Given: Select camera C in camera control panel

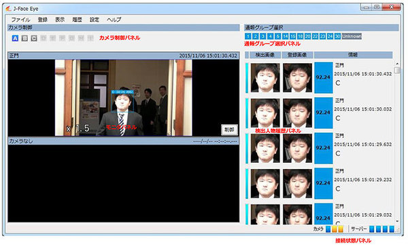Looking at the screenshot, I should click(x=34, y=38).
